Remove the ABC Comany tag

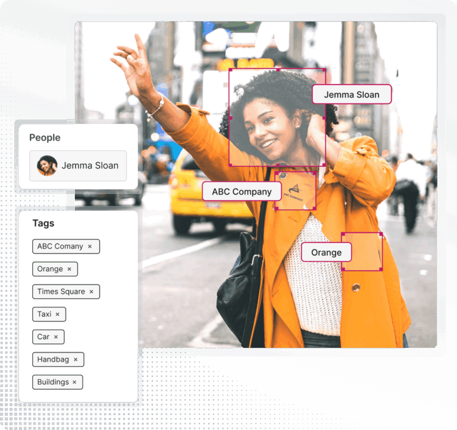[90, 247]
